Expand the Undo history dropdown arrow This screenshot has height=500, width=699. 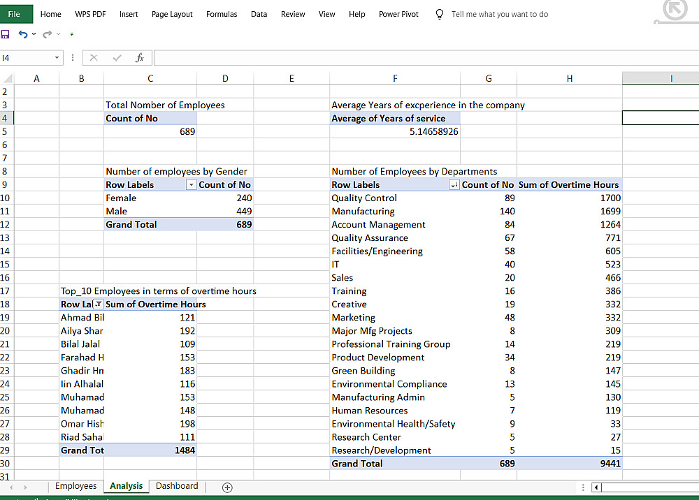coord(34,34)
